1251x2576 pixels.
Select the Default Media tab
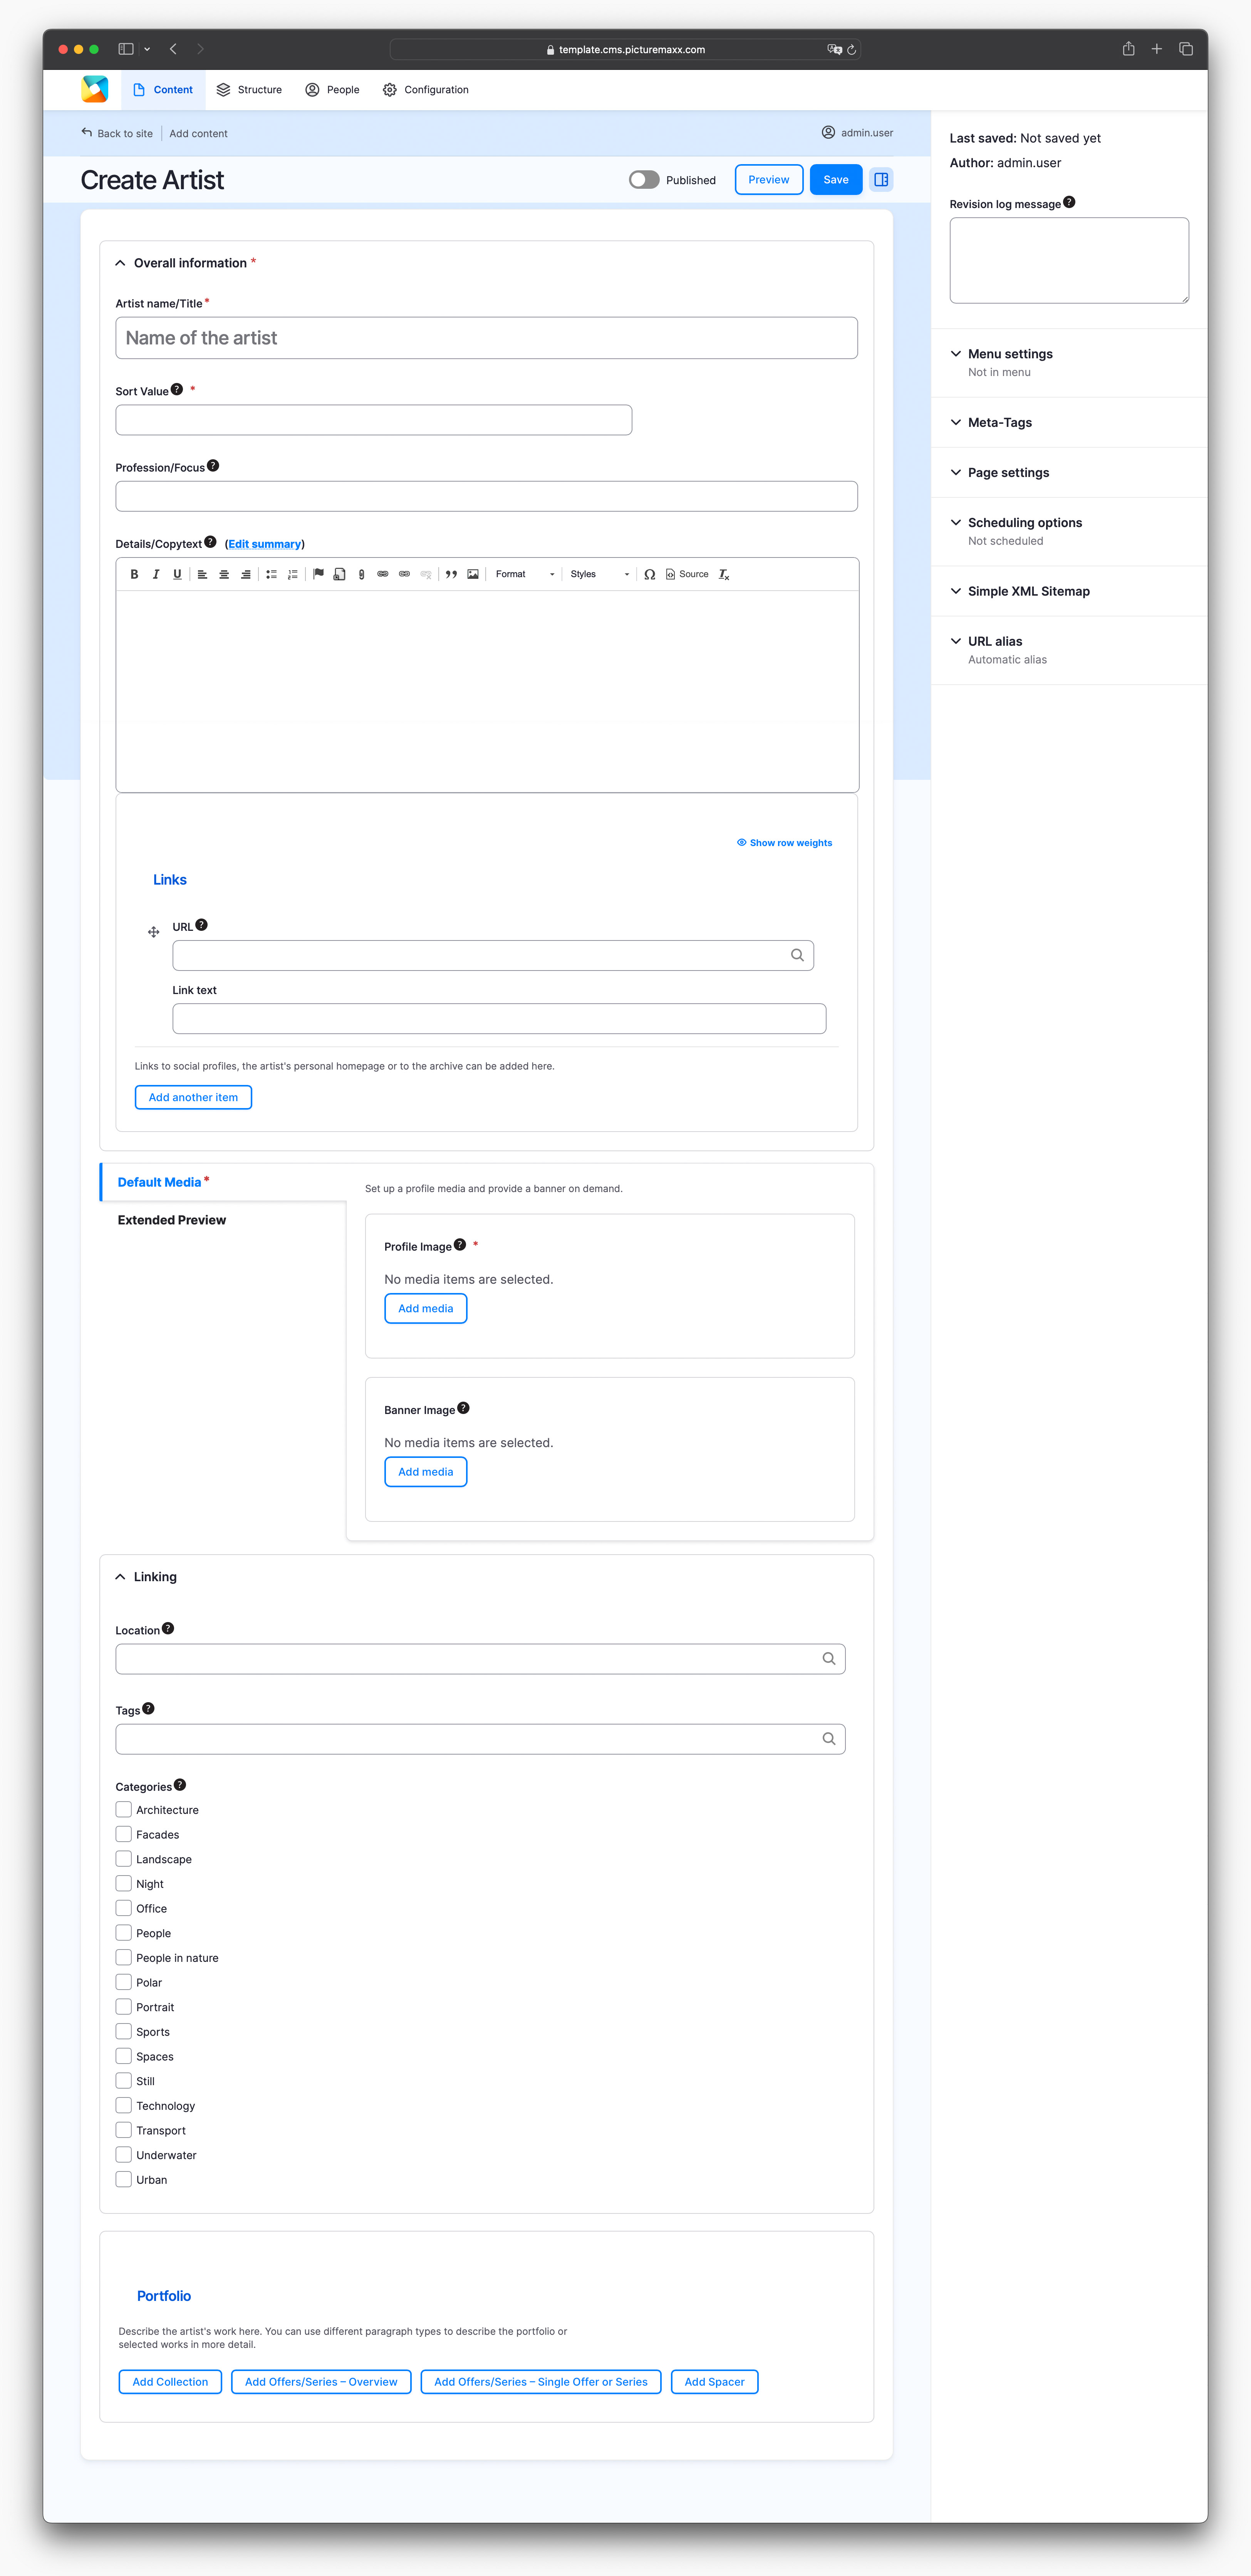click(x=223, y=1182)
